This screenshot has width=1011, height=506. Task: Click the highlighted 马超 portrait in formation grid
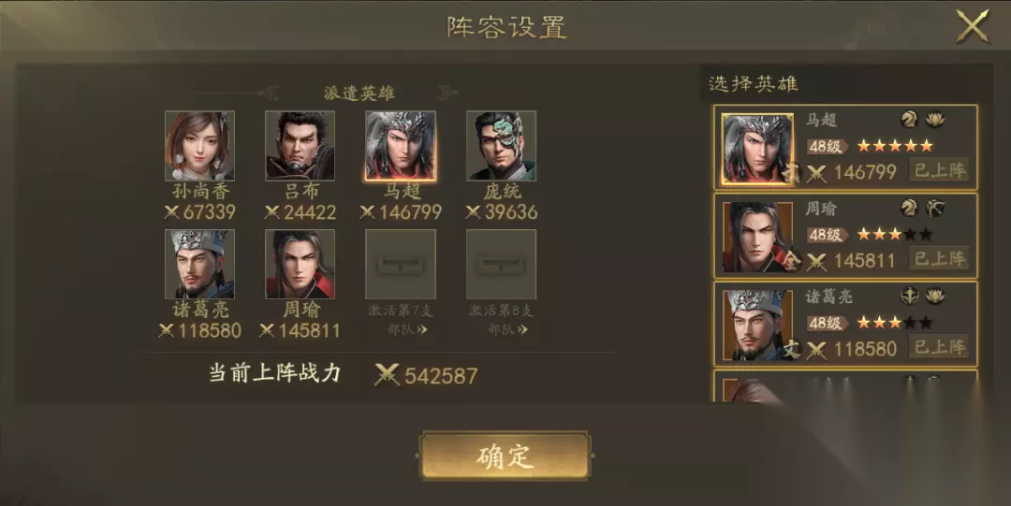[x=401, y=146]
